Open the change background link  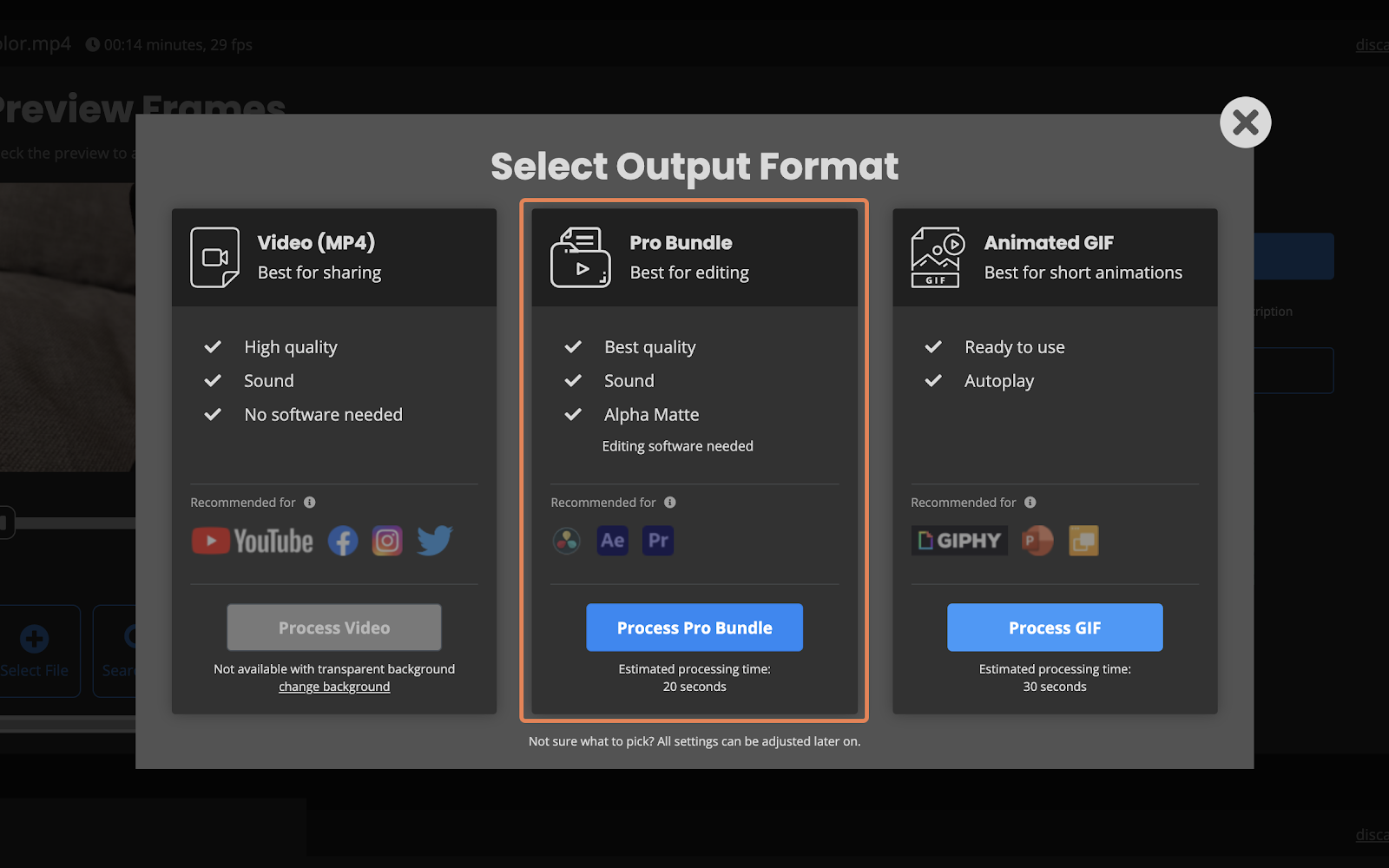[x=334, y=687]
